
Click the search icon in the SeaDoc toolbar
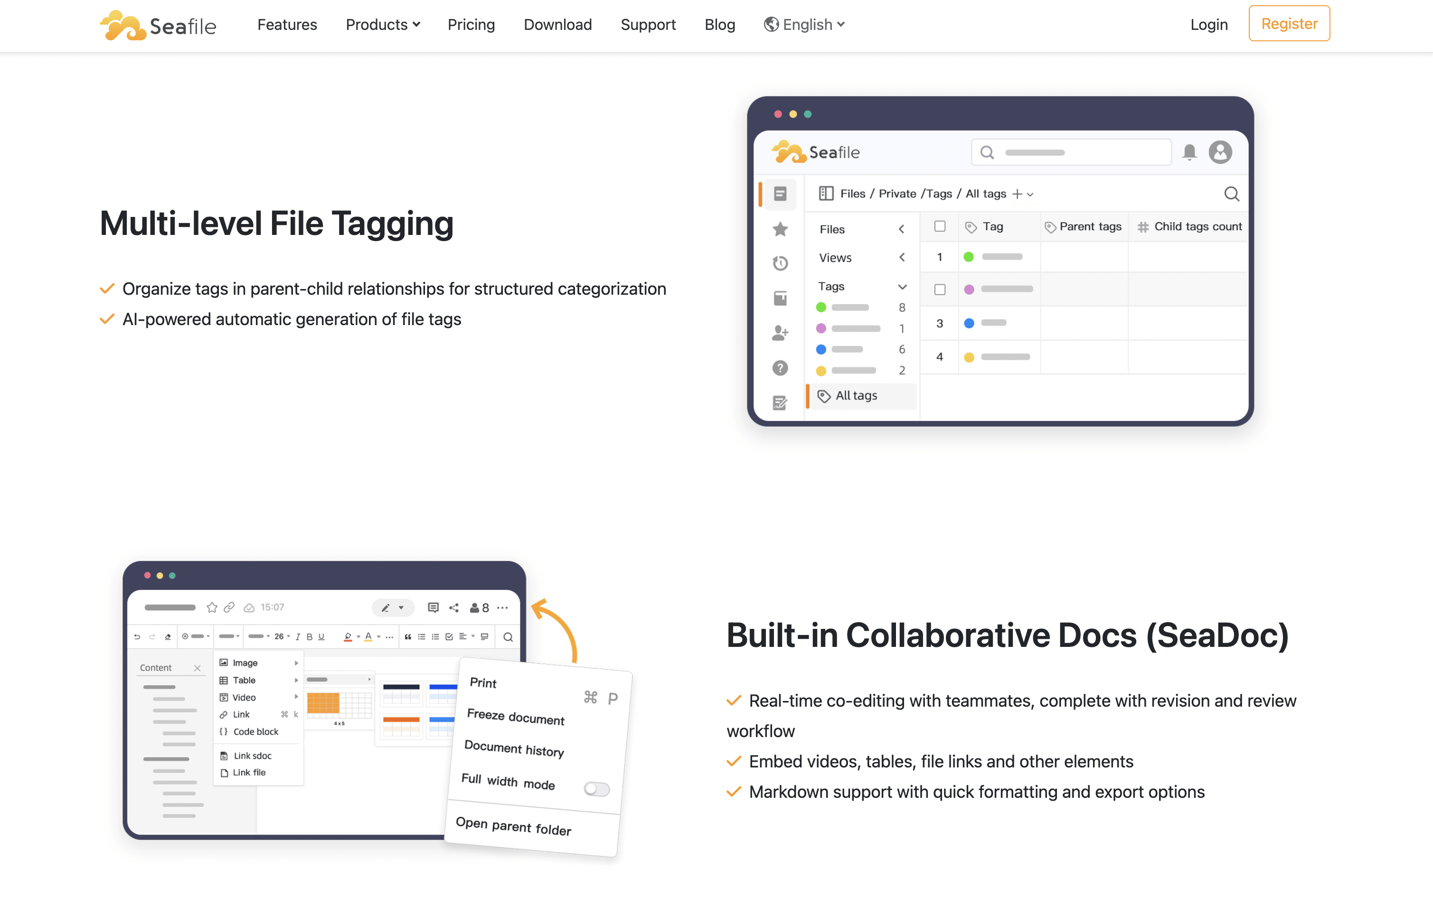pos(508,636)
